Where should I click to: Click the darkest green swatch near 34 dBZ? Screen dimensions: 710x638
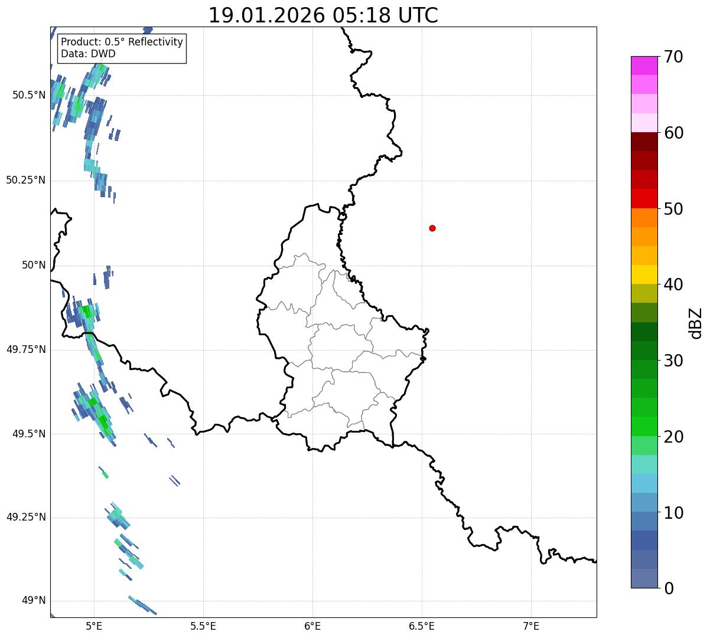pos(644,332)
